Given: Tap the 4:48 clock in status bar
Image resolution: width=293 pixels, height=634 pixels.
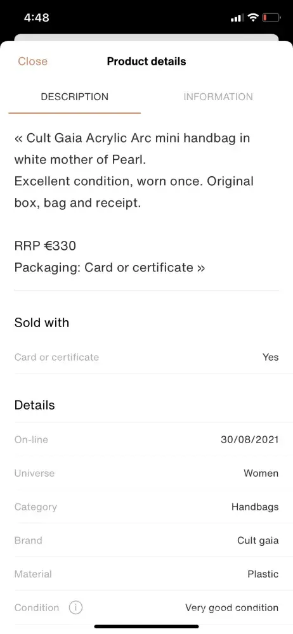Looking at the screenshot, I should pyautogui.click(x=36, y=18).
